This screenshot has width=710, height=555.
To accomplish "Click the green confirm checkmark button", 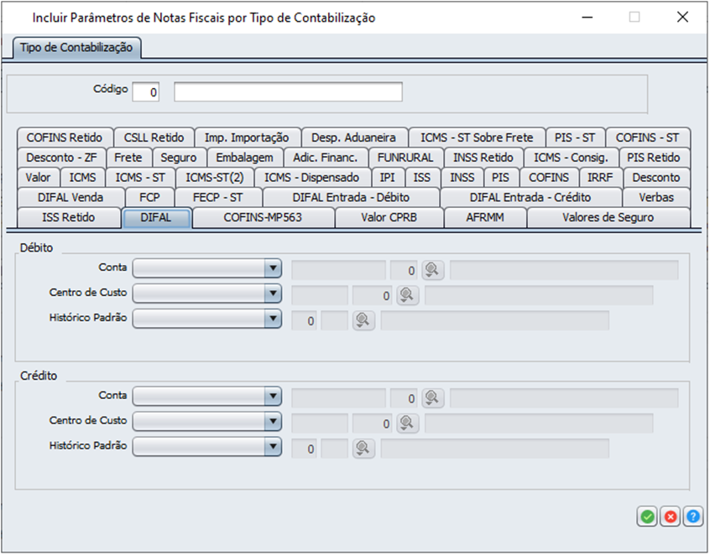I will point(647,517).
